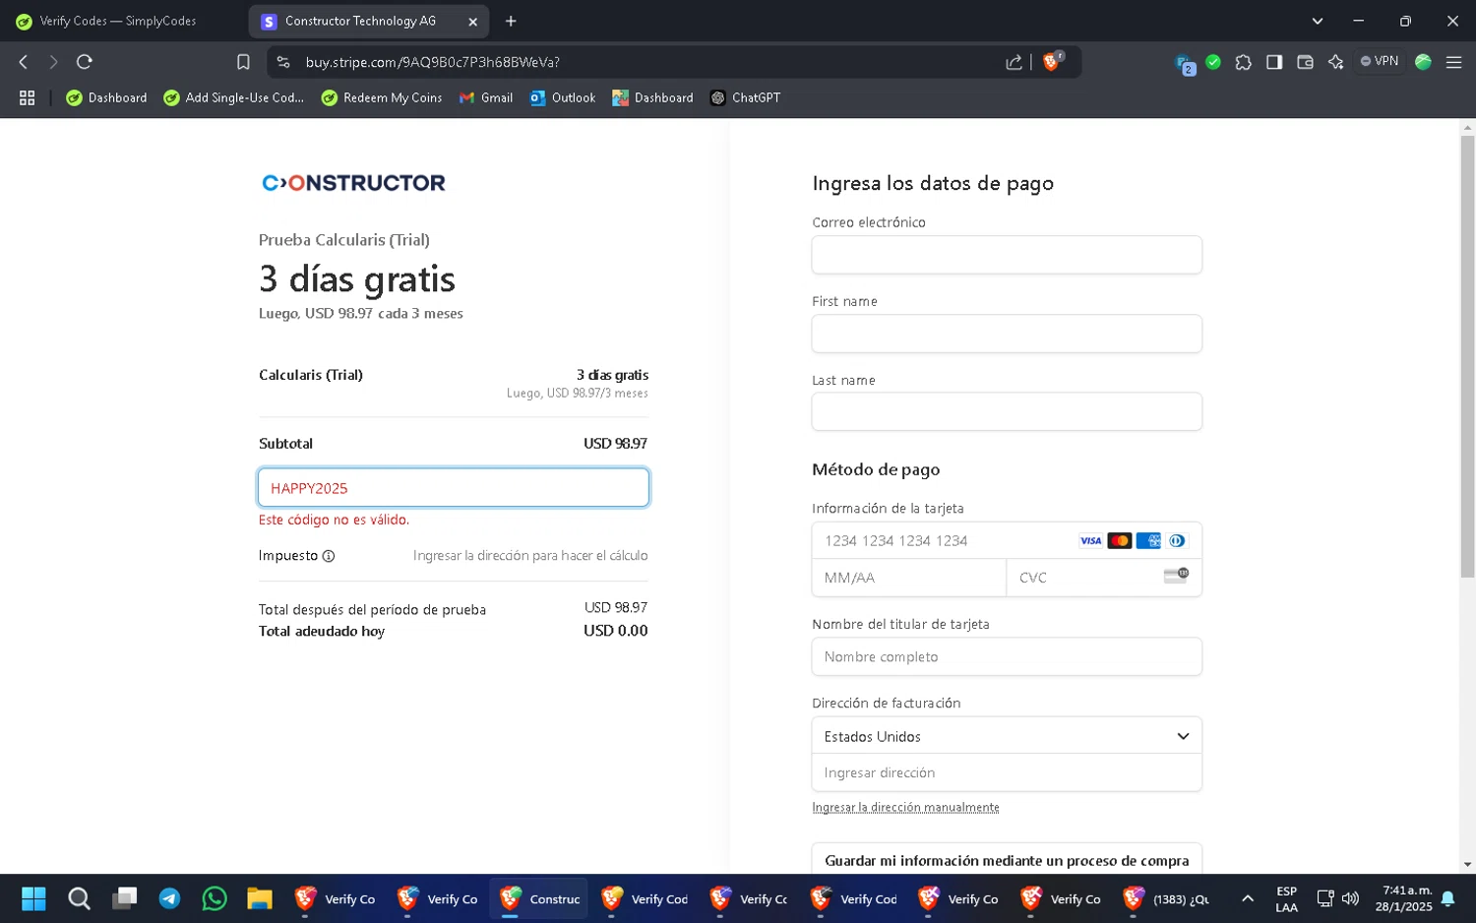1476x923 pixels.
Task: Open the 7:41 a.m. clock in the taskbar
Action: tap(1406, 898)
